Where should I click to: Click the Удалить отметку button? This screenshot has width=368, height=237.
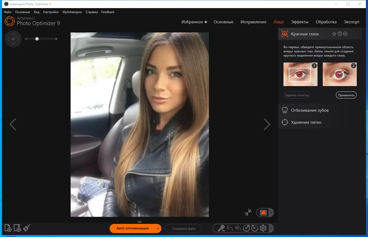click(x=297, y=95)
